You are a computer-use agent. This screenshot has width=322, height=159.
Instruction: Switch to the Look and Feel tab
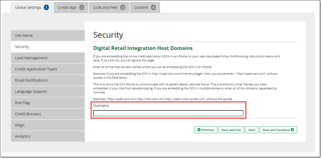pyautogui.click(x=105, y=7)
